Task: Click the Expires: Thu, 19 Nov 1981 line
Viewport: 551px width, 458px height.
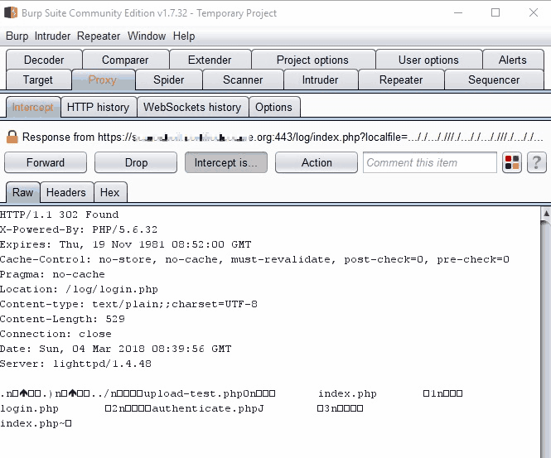Action: coord(126,244)
